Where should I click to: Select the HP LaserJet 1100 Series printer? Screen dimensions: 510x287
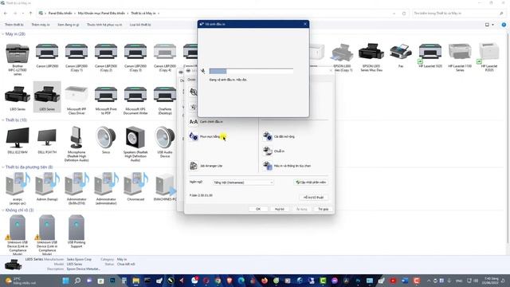click(460, 57)
